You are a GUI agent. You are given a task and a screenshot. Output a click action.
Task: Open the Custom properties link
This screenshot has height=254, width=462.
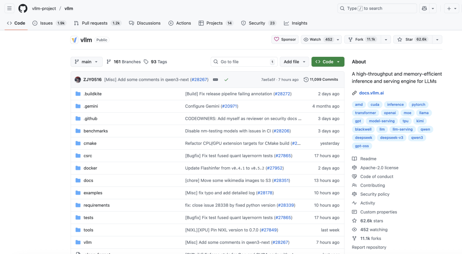[x=379, y=212]
